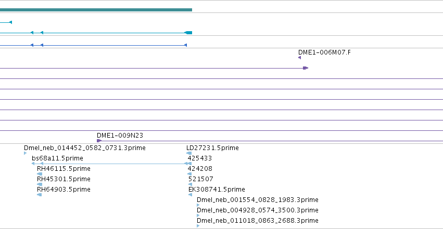The image size is (443, 229).
Task: Select Dmel_neb_011018_0863_2688.3prime label
Action: 258,221
